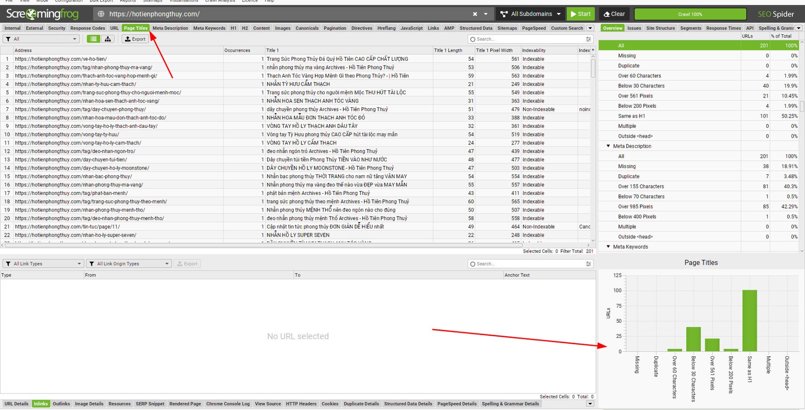Open lower pane search filter options icon
The height and width of the screenshot is (410, 805).
click(589, 264)
